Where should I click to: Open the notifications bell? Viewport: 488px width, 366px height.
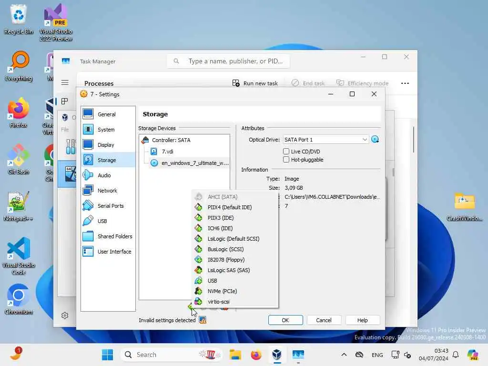tap(456, 355)
